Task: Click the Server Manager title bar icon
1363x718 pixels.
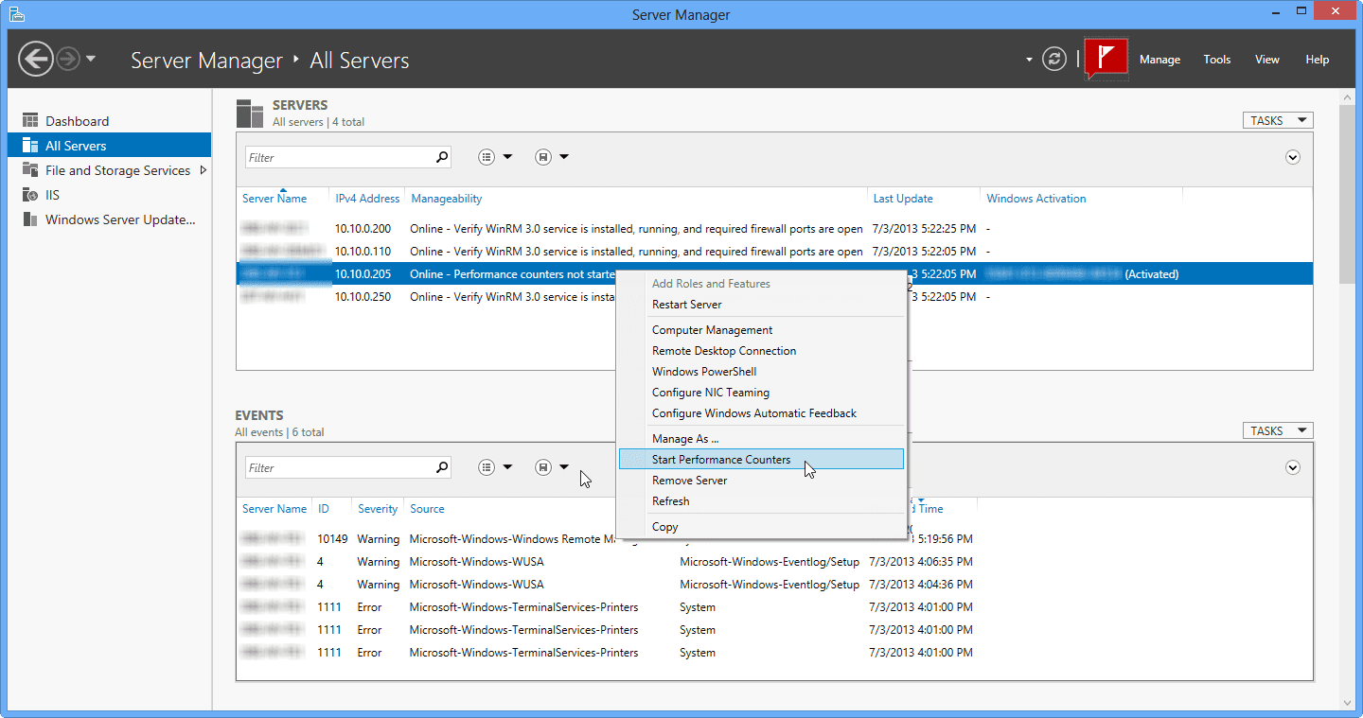Action: 16,14
